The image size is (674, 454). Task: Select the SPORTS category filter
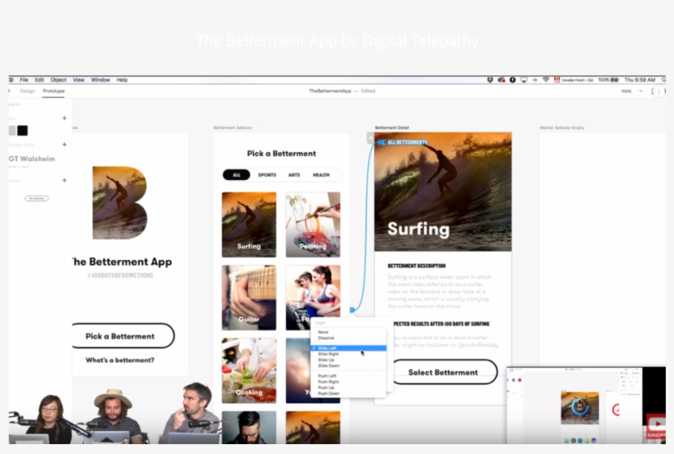[x=267, y=175]
